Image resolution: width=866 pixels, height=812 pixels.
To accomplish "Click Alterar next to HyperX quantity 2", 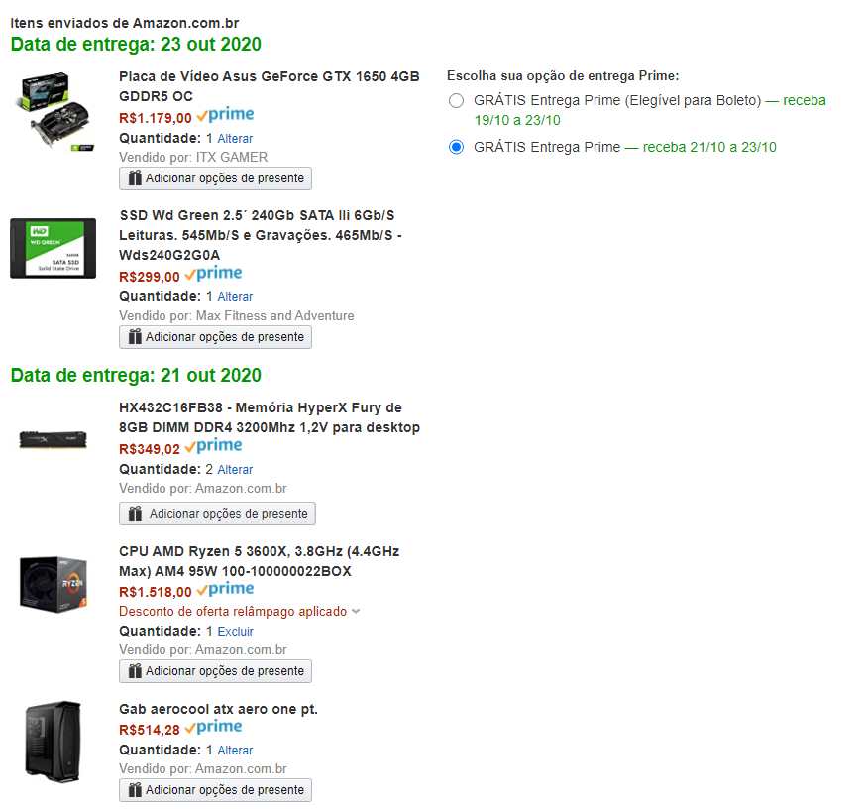I will pos(235,469).
